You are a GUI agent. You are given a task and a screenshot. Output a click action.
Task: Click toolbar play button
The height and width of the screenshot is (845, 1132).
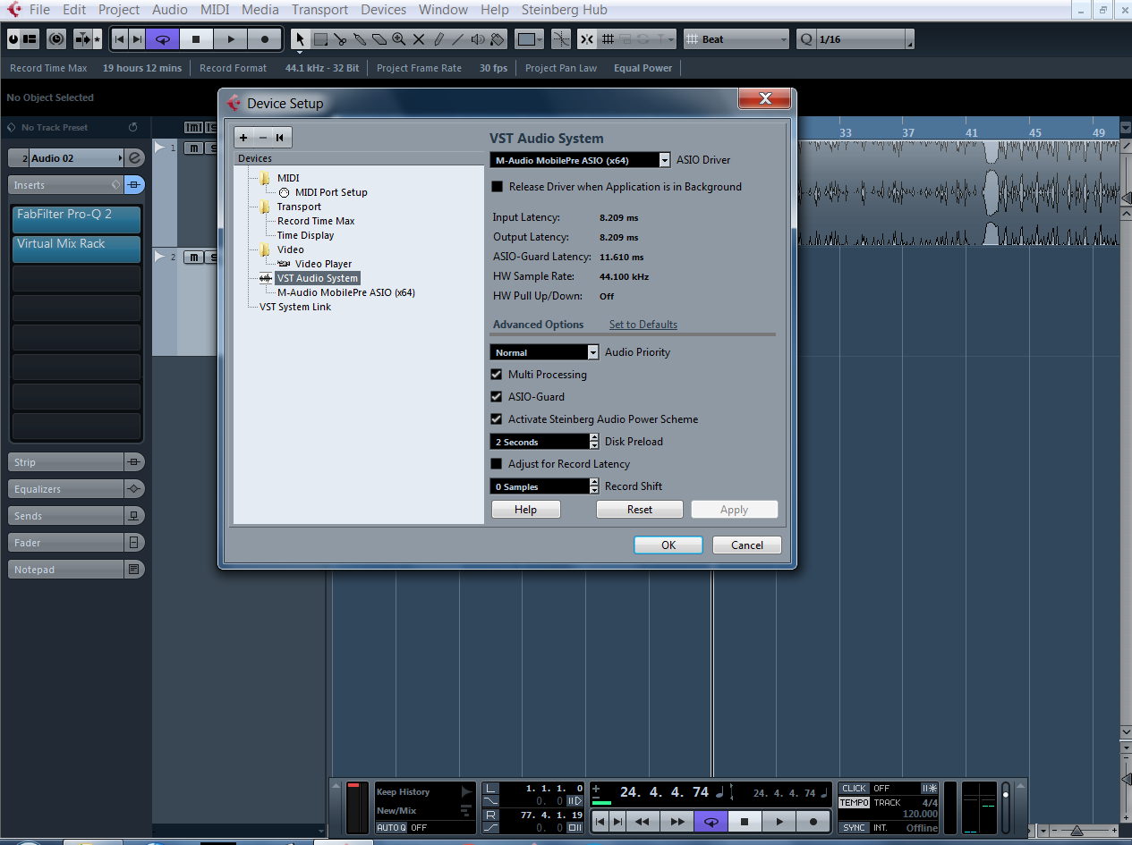pos(231,39)
